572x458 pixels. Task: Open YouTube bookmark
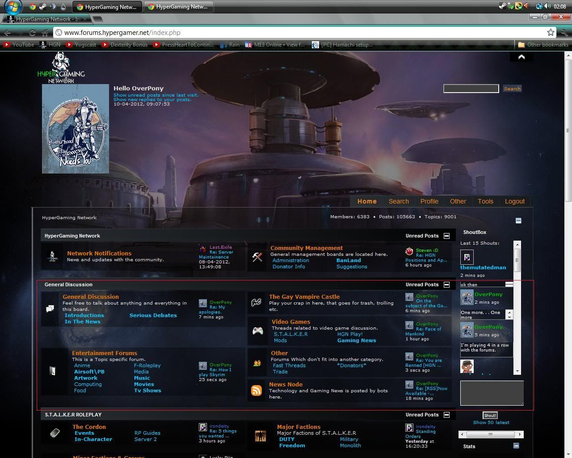(18, 45)
